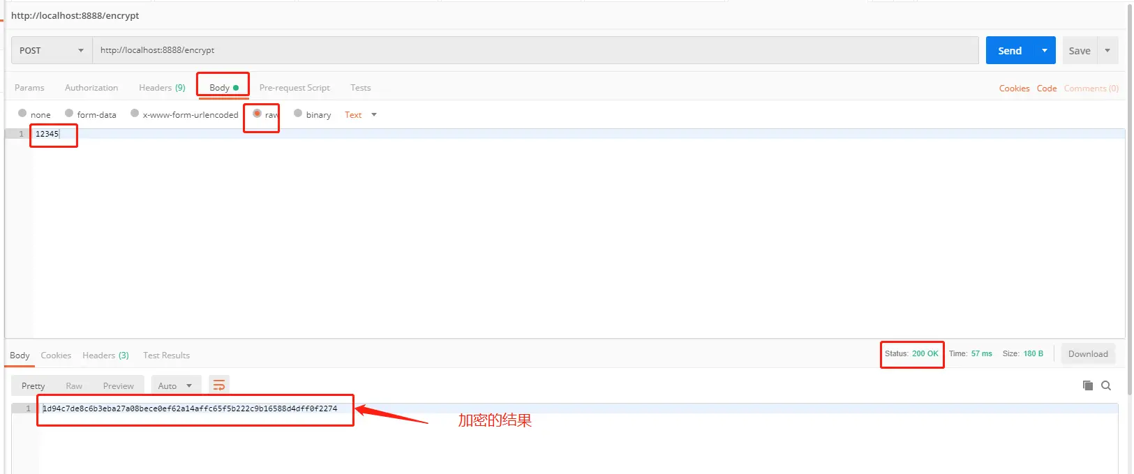Select the Pretty response view
This screenshot has height=474, width=1134.
[x=33, y=385]
